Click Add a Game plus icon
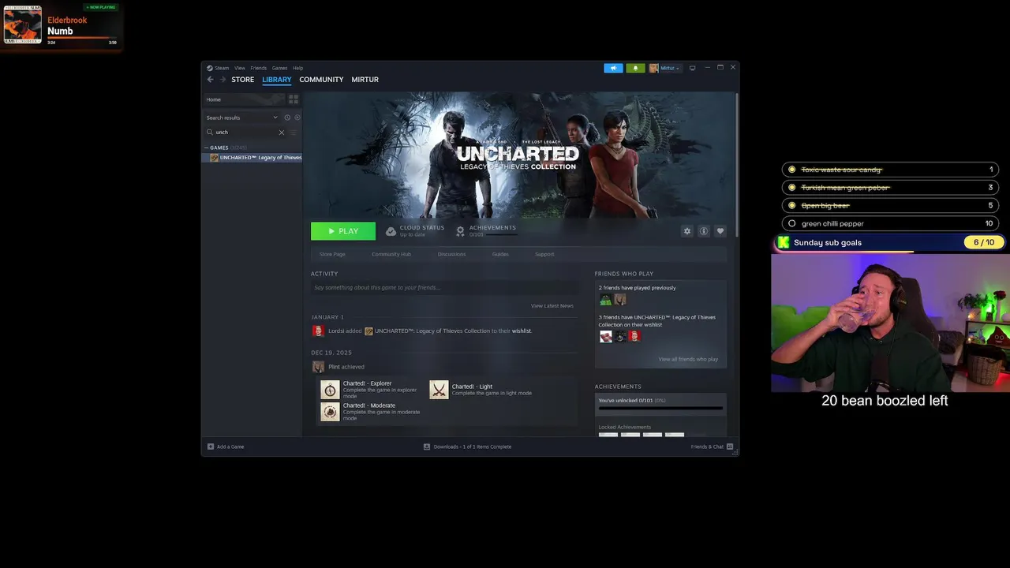This screenshot has width=1010, height=568. pyautogui.click(x=211, y=447)
